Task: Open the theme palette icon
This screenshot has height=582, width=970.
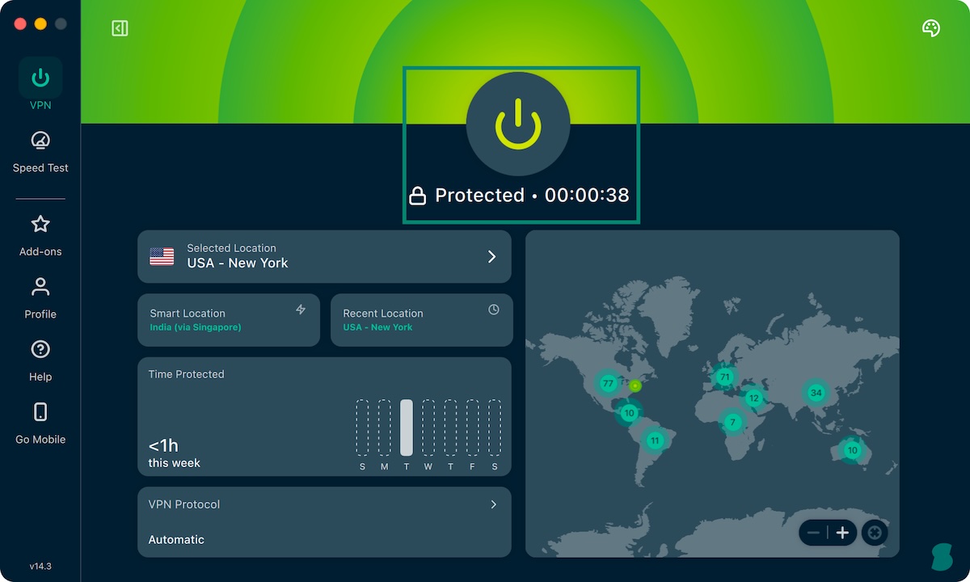Action: coord(931,28)
